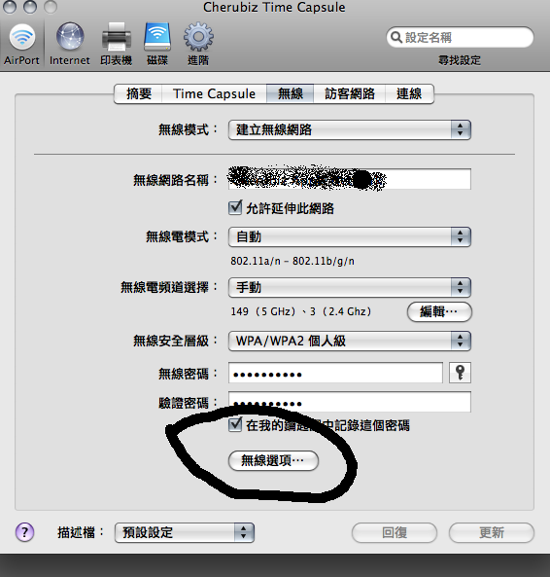Open the 無線模式 dropdown

(x=350, y=129)
